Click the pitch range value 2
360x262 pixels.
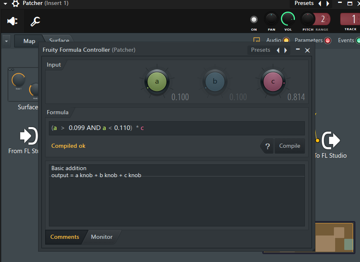tap(323, 19)
